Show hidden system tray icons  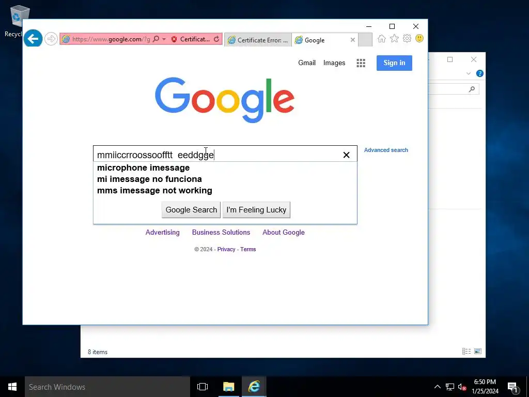[437, 387]
